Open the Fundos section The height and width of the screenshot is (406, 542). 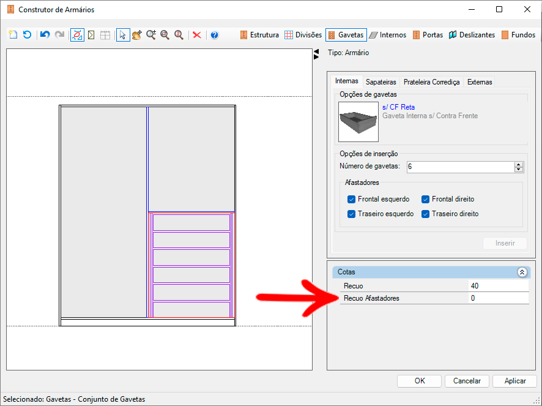(x=518, y=35)
